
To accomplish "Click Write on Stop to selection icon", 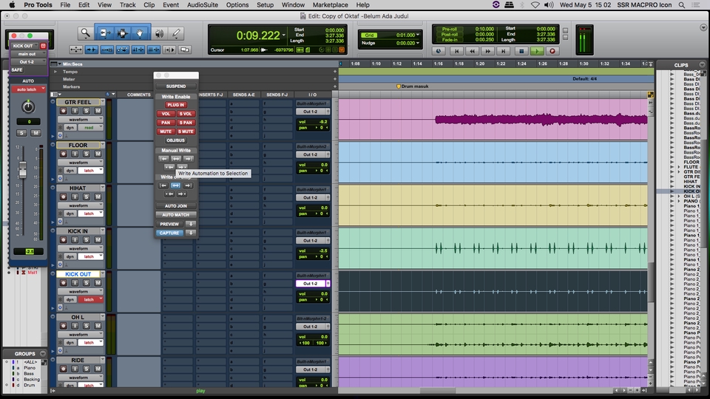I will (176, 185).
